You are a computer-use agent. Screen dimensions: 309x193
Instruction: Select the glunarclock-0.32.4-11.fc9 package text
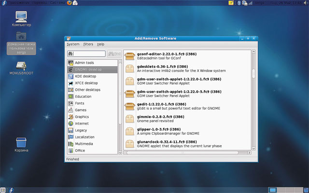[167, 142]
